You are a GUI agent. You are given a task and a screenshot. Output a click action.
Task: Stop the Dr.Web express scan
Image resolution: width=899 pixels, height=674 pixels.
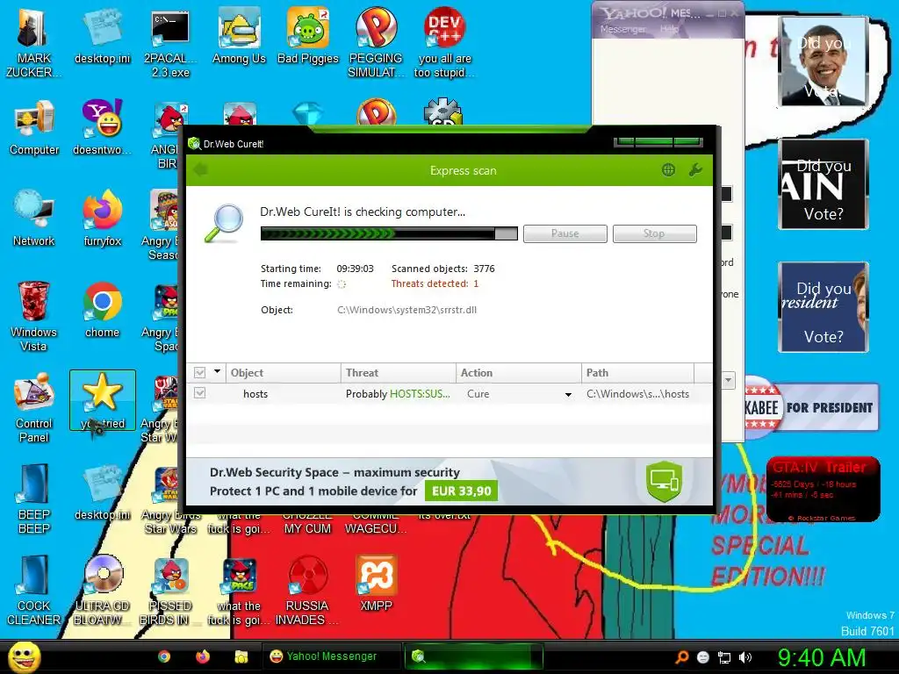(x=655, y=233)
